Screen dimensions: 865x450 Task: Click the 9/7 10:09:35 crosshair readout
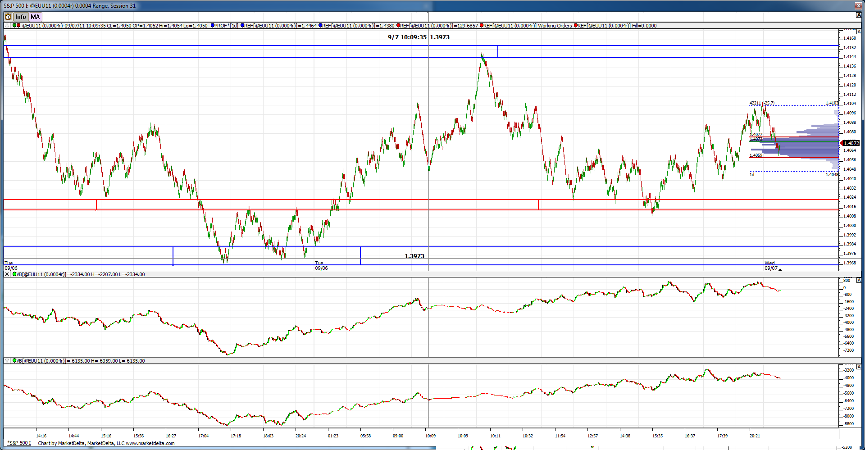(x=407, y=37)
